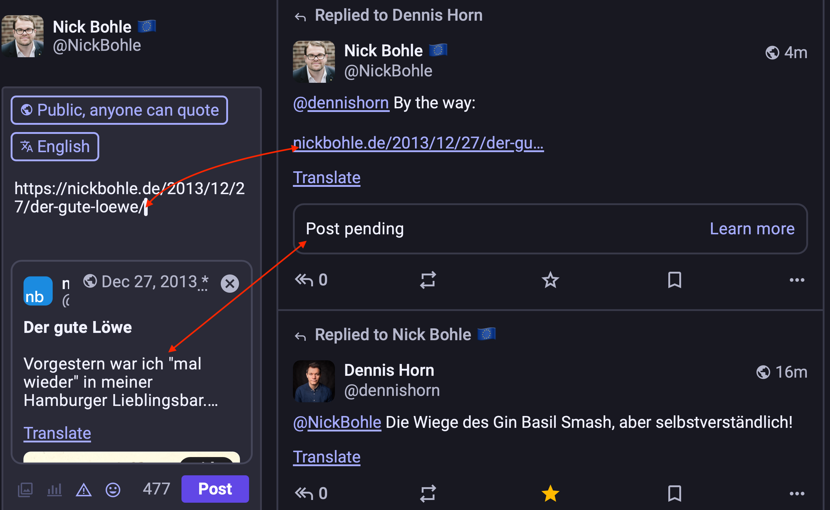Open Dennis Horn's profile picture
The height and width of the screenshot is (510, 830).
314,381
